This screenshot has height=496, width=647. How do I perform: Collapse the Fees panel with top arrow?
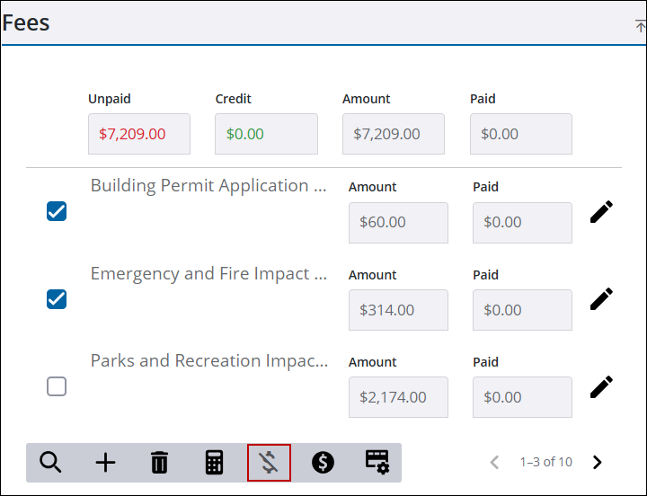pyautogui.click(x=640, y=26)
